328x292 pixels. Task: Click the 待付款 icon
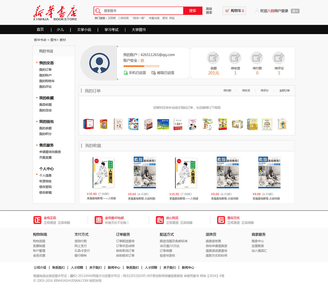tap(257, 58)
